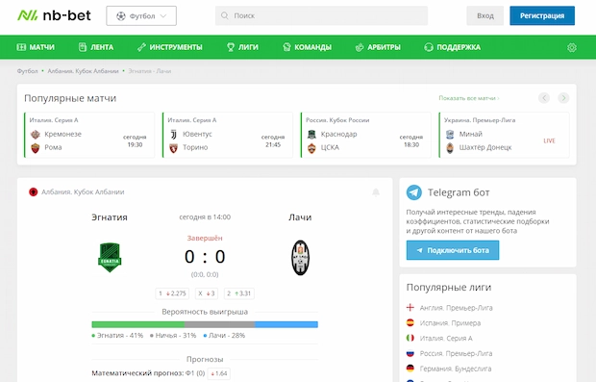Image resolution: width=596 pixels, height=382 pixels.
Task: Open Краснодар vs ЦСКА match card
Action: point(366,135)
